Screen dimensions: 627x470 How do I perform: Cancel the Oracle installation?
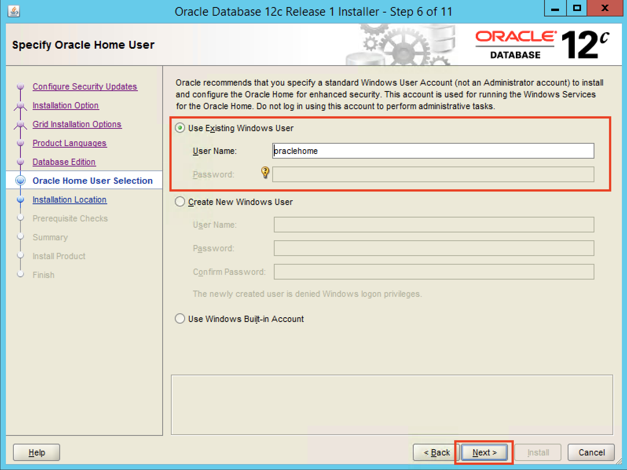click(591, 452)
